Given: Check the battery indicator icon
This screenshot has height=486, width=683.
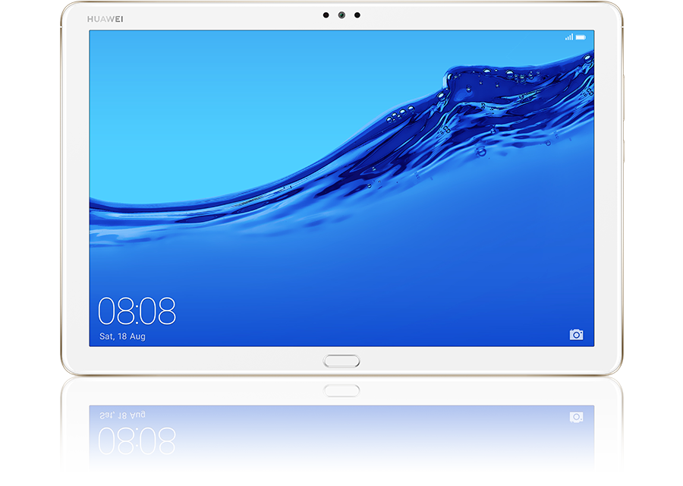Looking at the screenshot, I should (x=581, y=37).
